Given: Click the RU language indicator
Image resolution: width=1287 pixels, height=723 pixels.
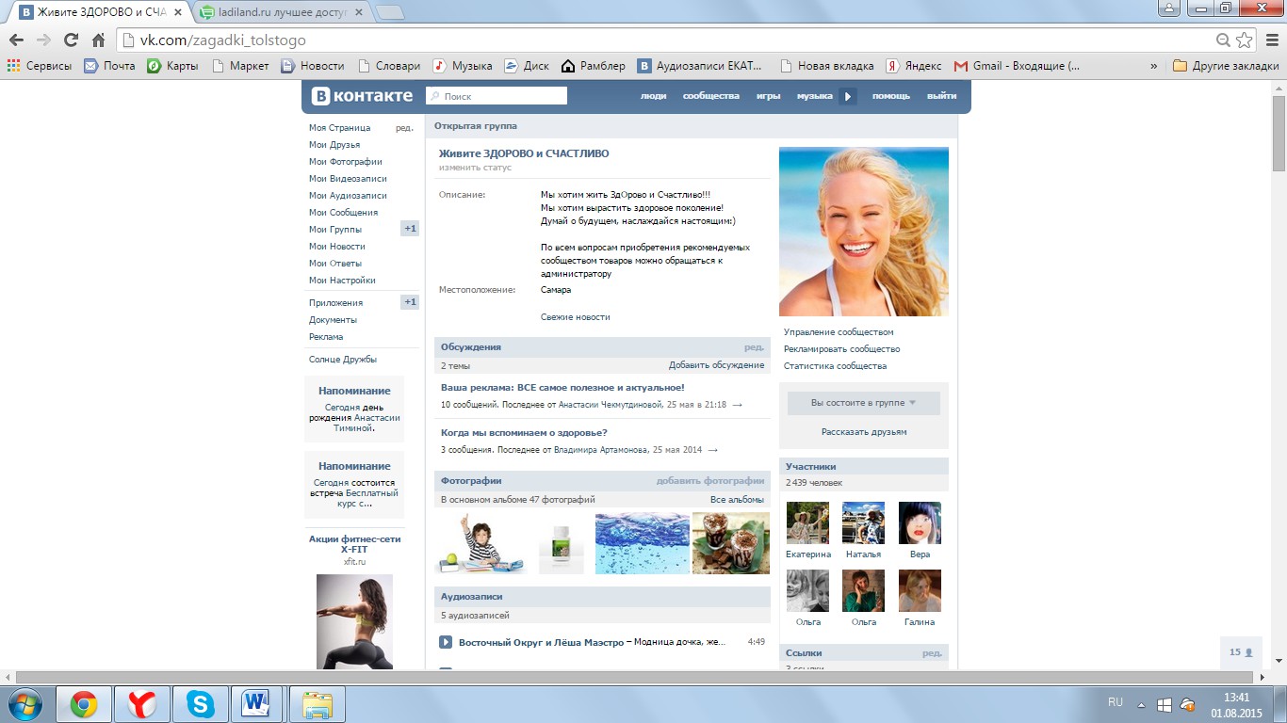Looking at the screenshot, I should pyautogui.click(x=1116, y=702).
